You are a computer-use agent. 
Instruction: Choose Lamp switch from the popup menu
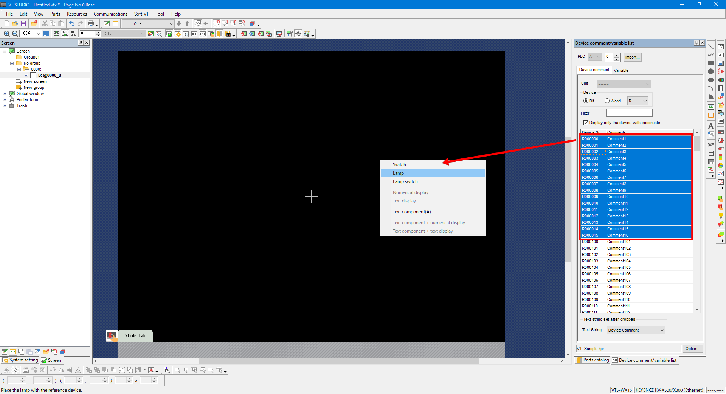405,181
